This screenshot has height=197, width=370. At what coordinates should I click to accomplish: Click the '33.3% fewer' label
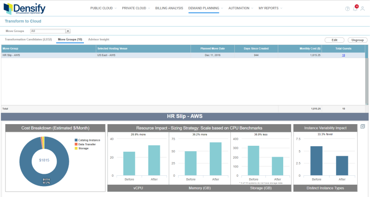(x=325, y=134)
